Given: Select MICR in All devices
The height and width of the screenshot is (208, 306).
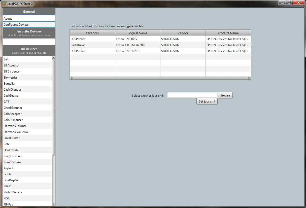Looking at the screenshot, I should tap(27, 186).
